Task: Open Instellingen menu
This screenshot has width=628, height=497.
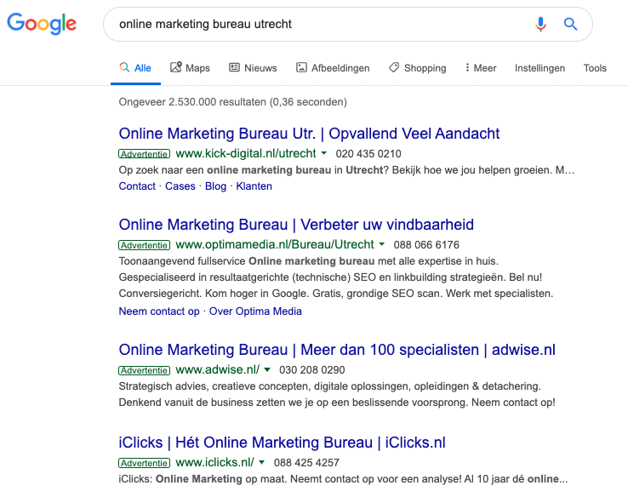Action: (x=540, y=68)
